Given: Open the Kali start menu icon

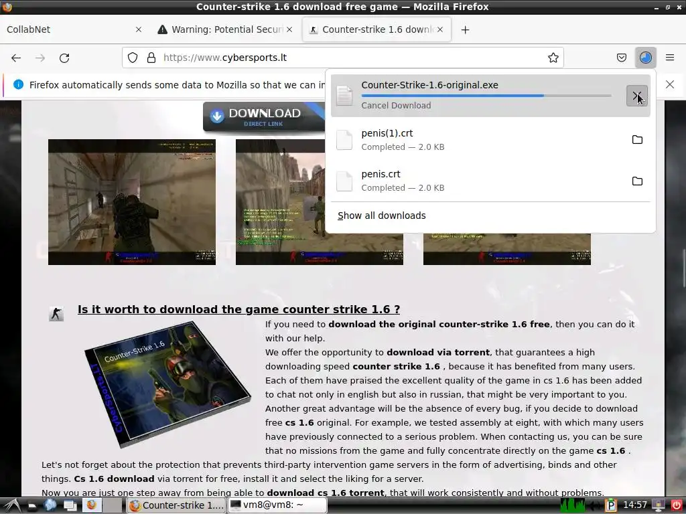Looking at the screenshot, I should click(11, 505).
